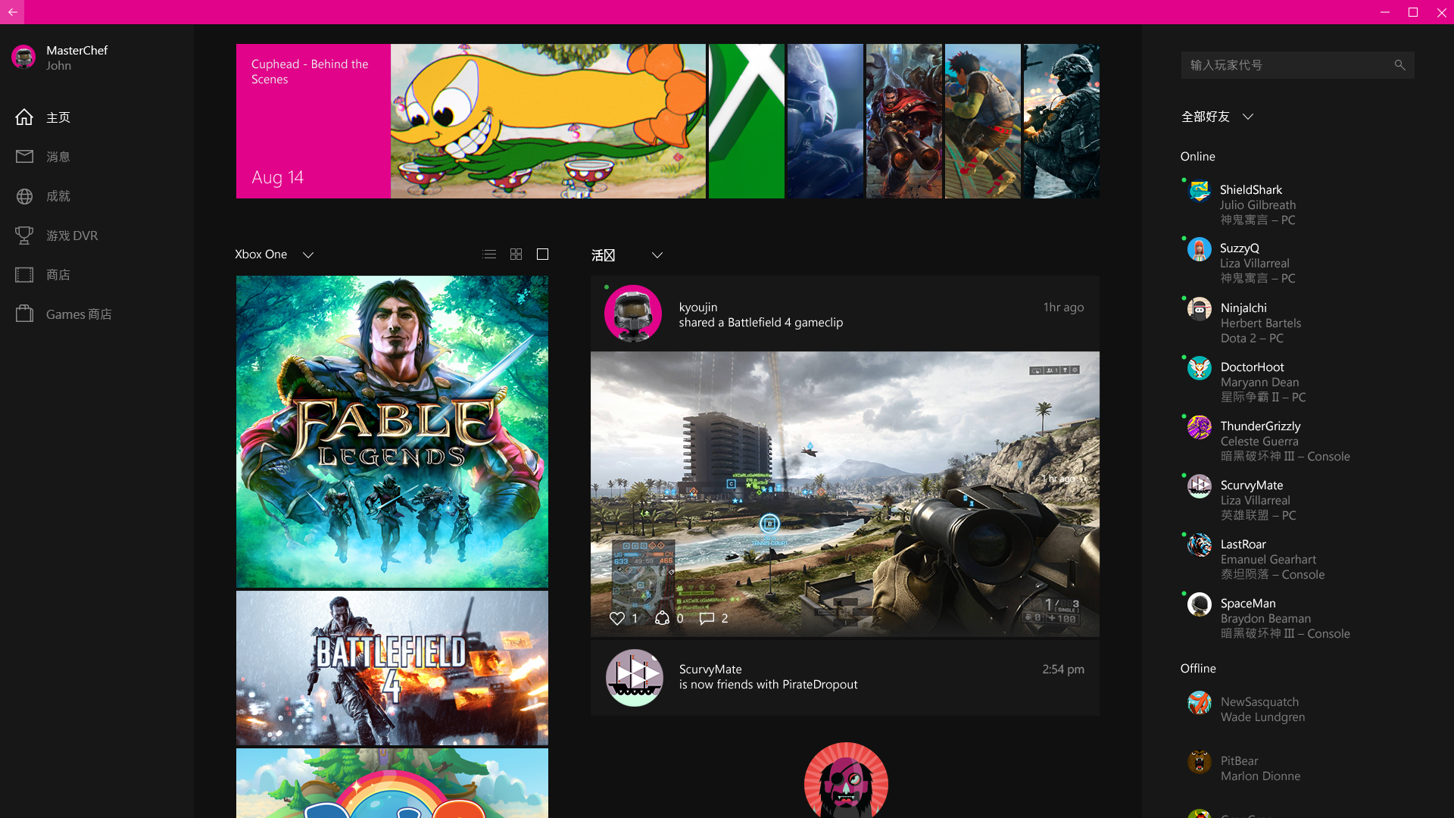The image size is (1454, 818).
Task: Open the Fable Legends game cover
Action: (392, 432)
